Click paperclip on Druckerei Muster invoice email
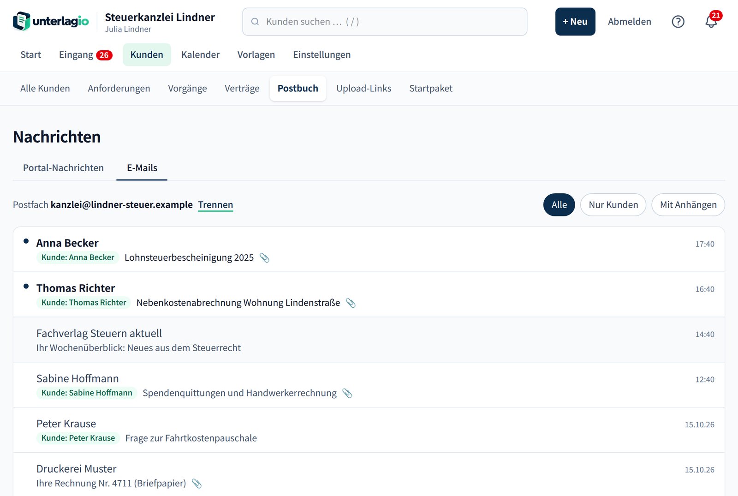Image resolution: width=738 pixels, height=496 pixels. pyautogui.click(x=196, y=484)
